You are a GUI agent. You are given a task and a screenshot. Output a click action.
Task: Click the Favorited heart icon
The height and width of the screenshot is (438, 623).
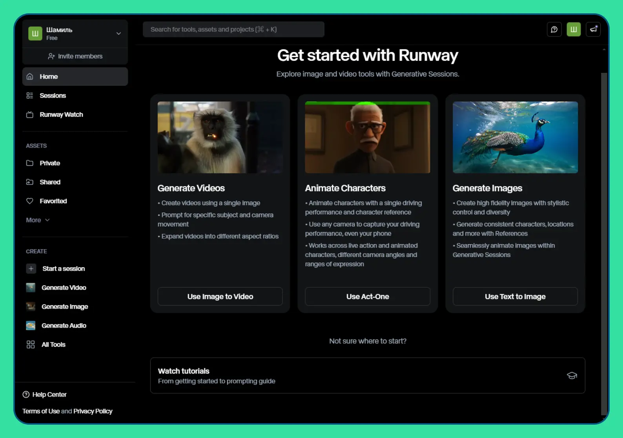[30, 201]
